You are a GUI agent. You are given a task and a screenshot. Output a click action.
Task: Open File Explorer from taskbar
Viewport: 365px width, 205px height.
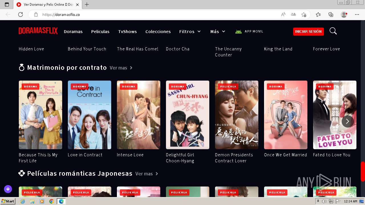click(x=32, y=201)
